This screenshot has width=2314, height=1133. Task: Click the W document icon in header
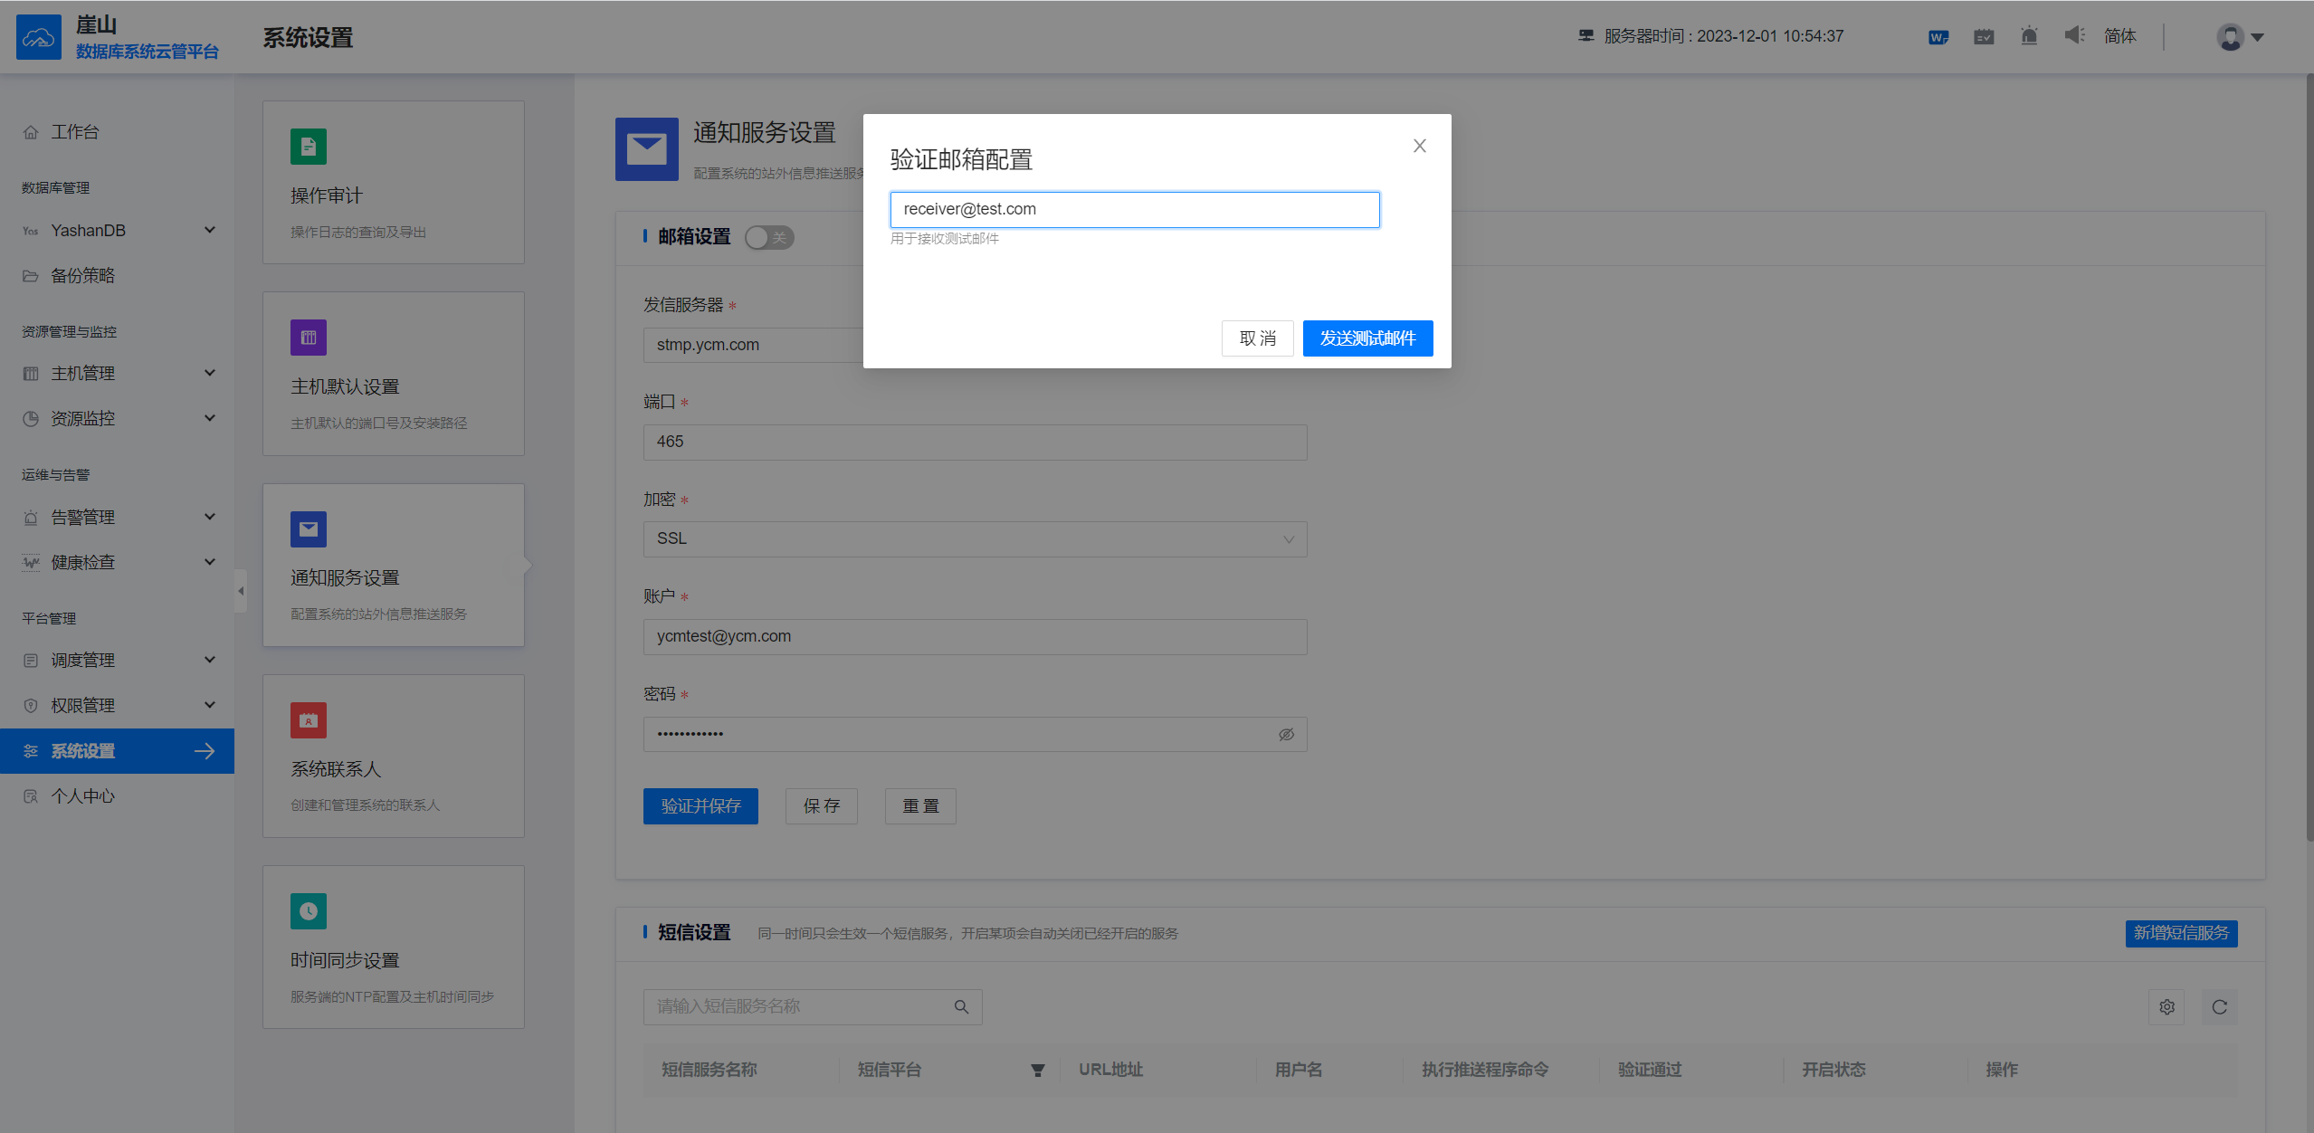click(1938, 37)
